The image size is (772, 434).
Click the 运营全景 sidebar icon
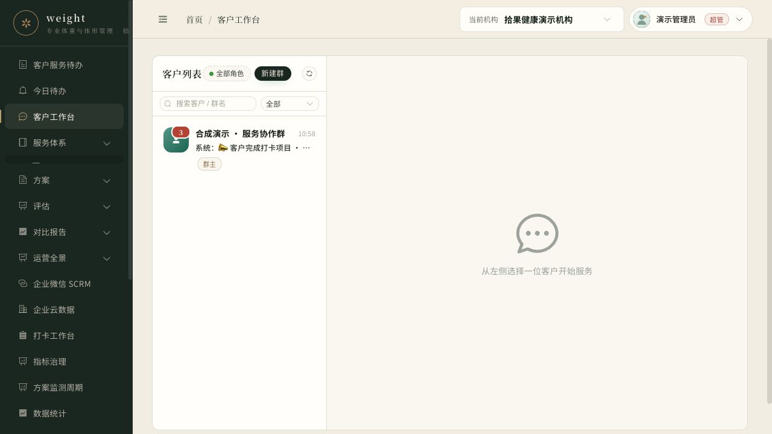23,257
